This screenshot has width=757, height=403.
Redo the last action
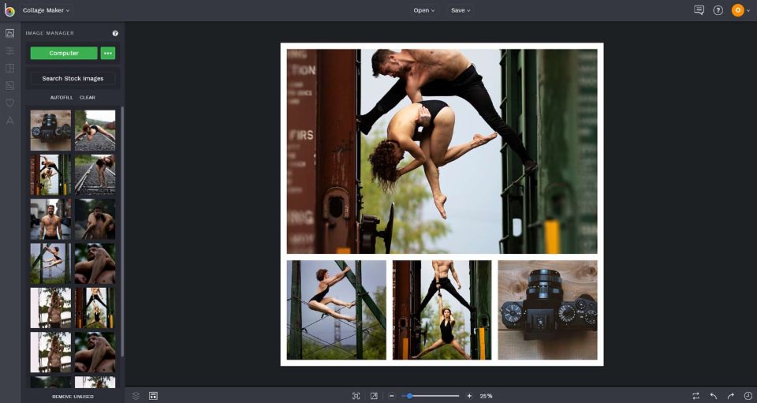click(x=730, y=396)
